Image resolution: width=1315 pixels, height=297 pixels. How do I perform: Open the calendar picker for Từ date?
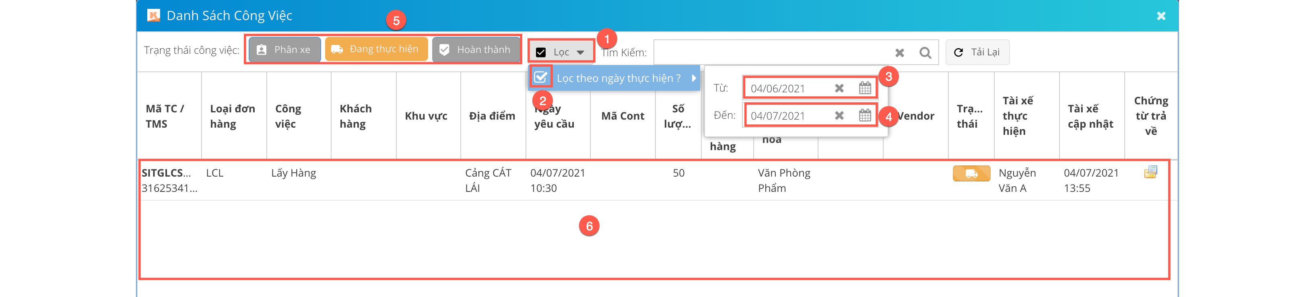pyautogui.click(x=865, y=88)
